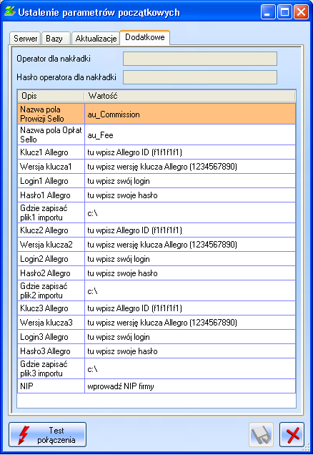Open the Bazy tab
Image resolution: width=313 pixels, height=455 pixels.
click(x=56, y=39)
